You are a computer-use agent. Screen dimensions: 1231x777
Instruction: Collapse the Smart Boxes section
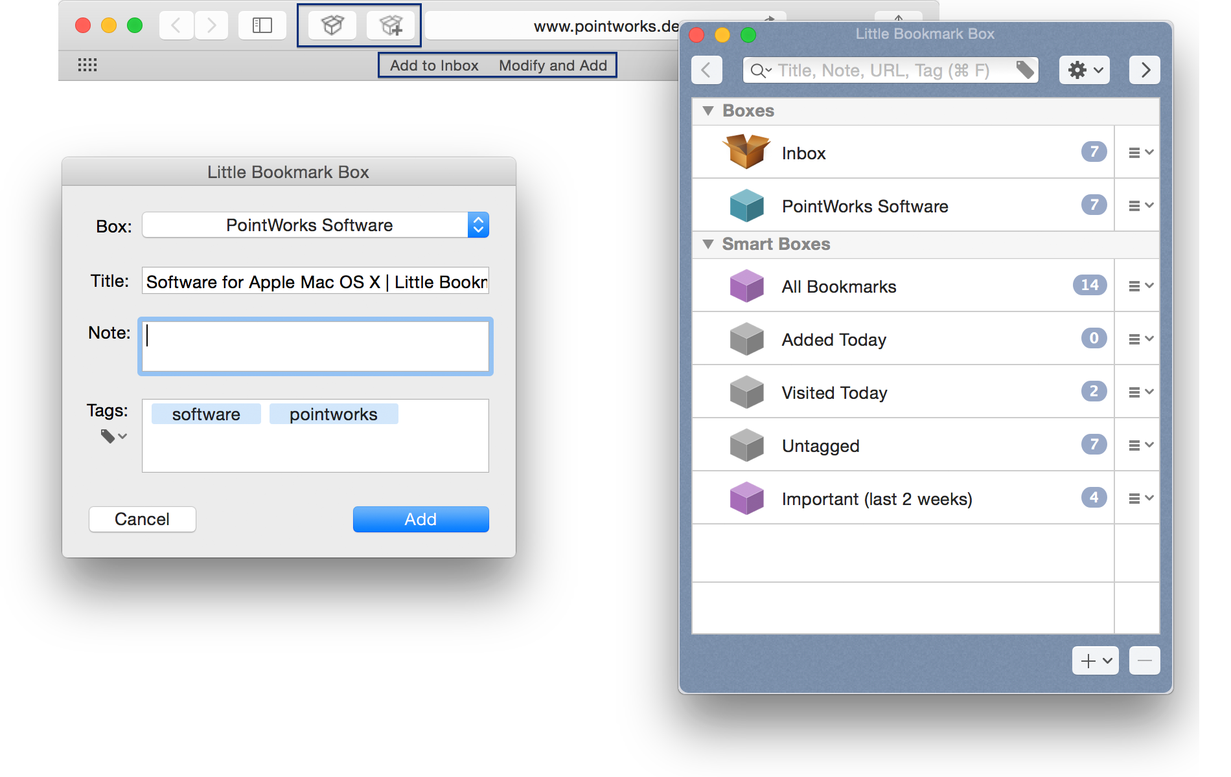[709, 244]
